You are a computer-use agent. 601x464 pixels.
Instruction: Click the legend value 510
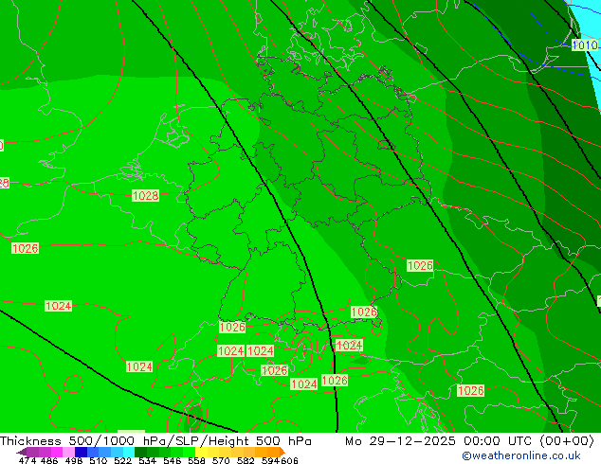tap(99, 460)
